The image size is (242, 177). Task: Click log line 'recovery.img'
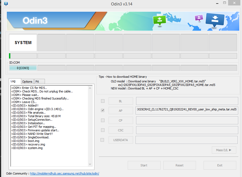28,144
